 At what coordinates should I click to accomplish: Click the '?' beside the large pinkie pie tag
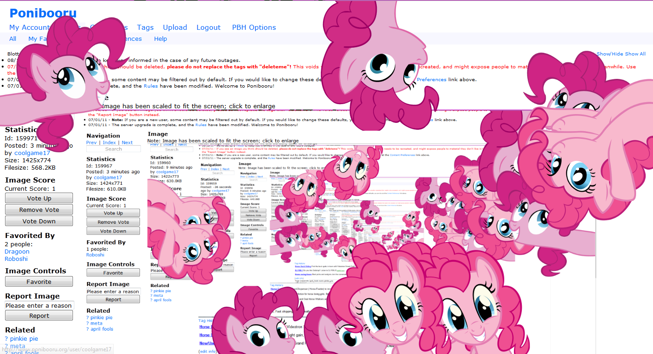6,339
